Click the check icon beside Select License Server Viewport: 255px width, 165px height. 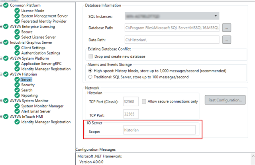coord(17,37)
